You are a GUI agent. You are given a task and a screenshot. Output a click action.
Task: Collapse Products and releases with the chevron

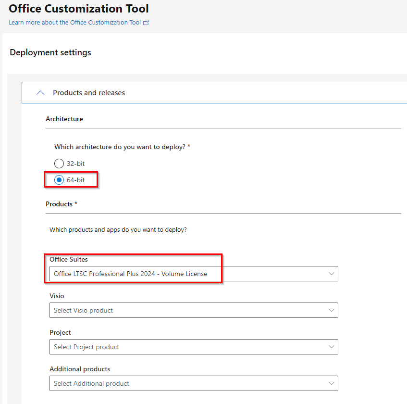pos(40,93)
